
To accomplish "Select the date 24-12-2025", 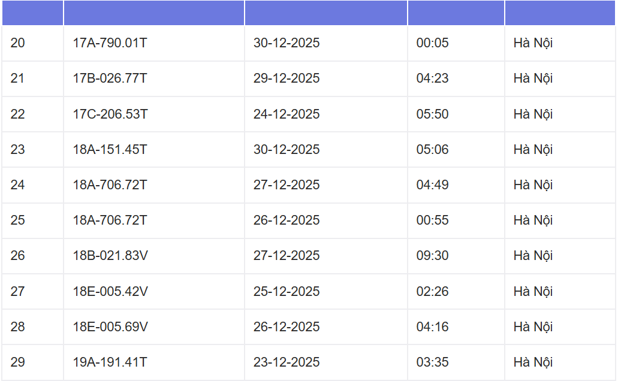I will tap(287, 114).
